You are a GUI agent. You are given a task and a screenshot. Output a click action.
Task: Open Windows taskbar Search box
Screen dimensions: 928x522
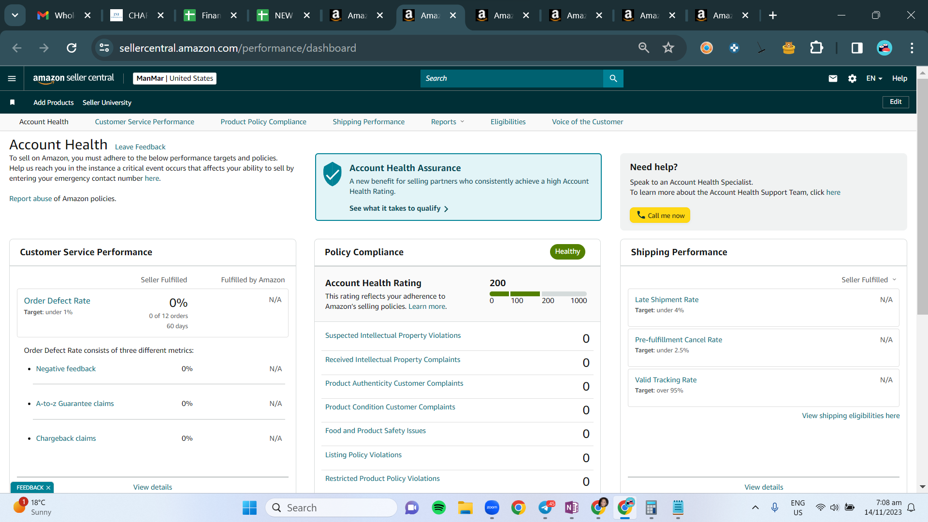(x=331, y=507)
